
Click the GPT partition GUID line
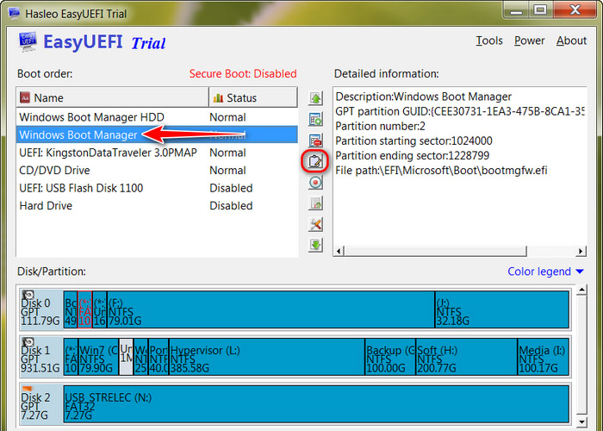[460, 111]
